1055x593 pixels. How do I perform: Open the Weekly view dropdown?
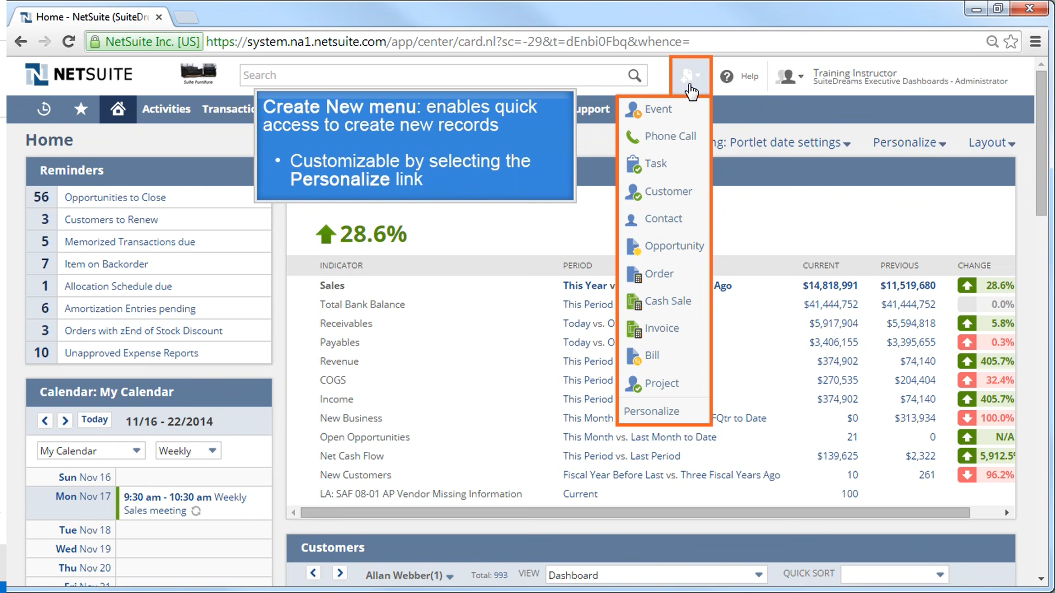(188, 451)
